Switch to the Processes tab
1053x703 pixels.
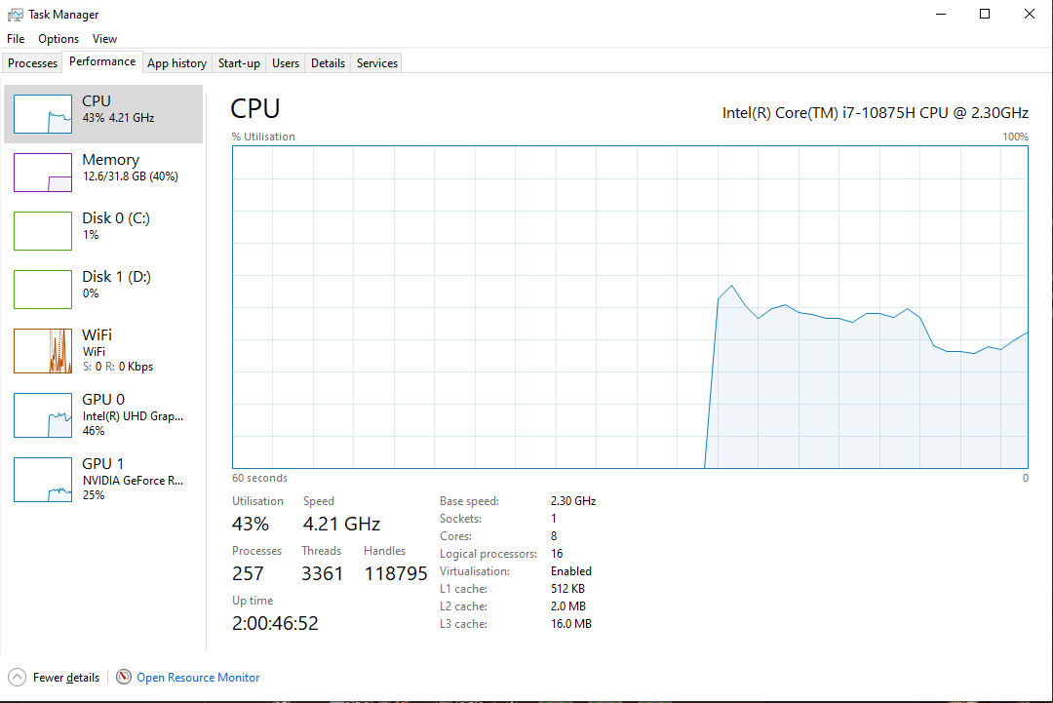pyautogui.click(x=33, y=63)
